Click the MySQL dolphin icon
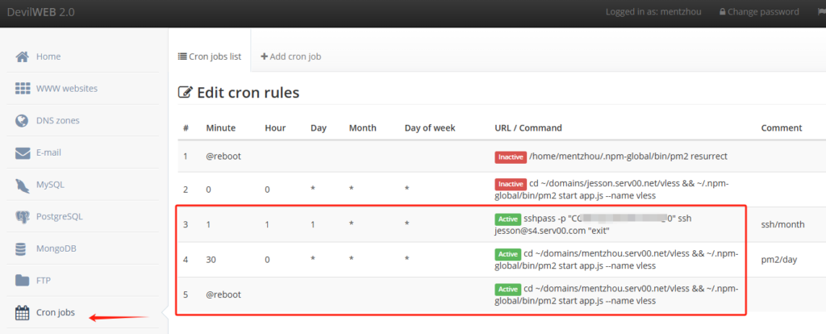 click(23, 185)
